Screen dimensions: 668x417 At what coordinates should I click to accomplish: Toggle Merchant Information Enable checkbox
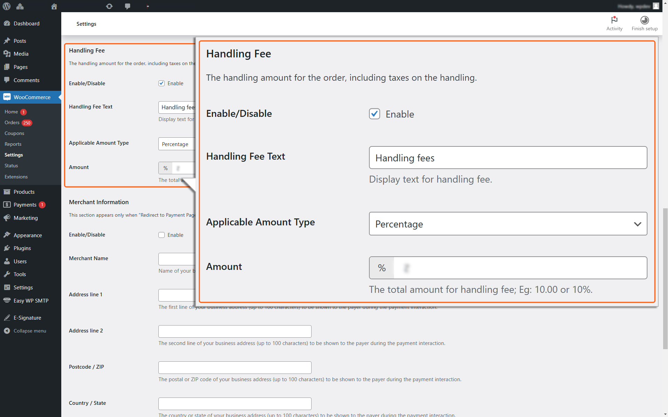pyautogui.click(x=162, y=235)
